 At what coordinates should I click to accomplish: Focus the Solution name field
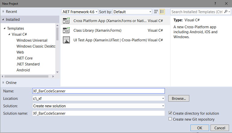98,113
